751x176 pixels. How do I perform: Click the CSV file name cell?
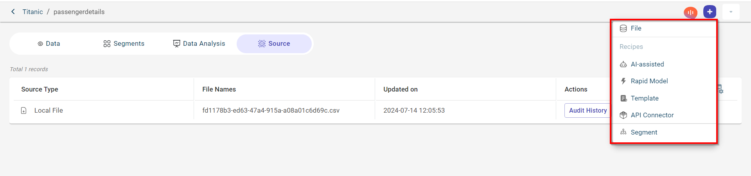pyautogui.click(x=271, y=110)
